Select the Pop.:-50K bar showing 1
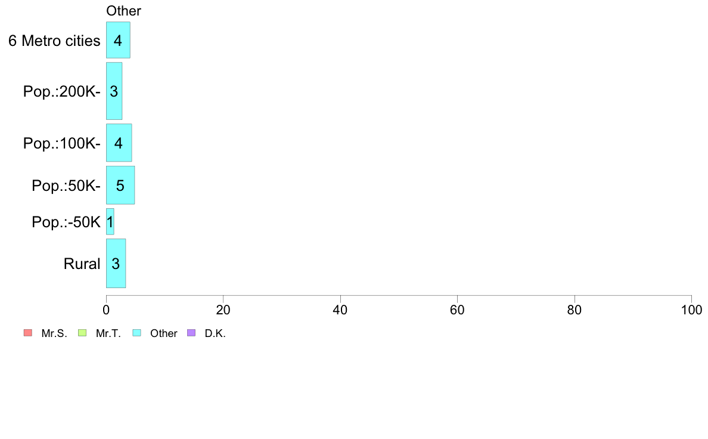 coord(110,221)
